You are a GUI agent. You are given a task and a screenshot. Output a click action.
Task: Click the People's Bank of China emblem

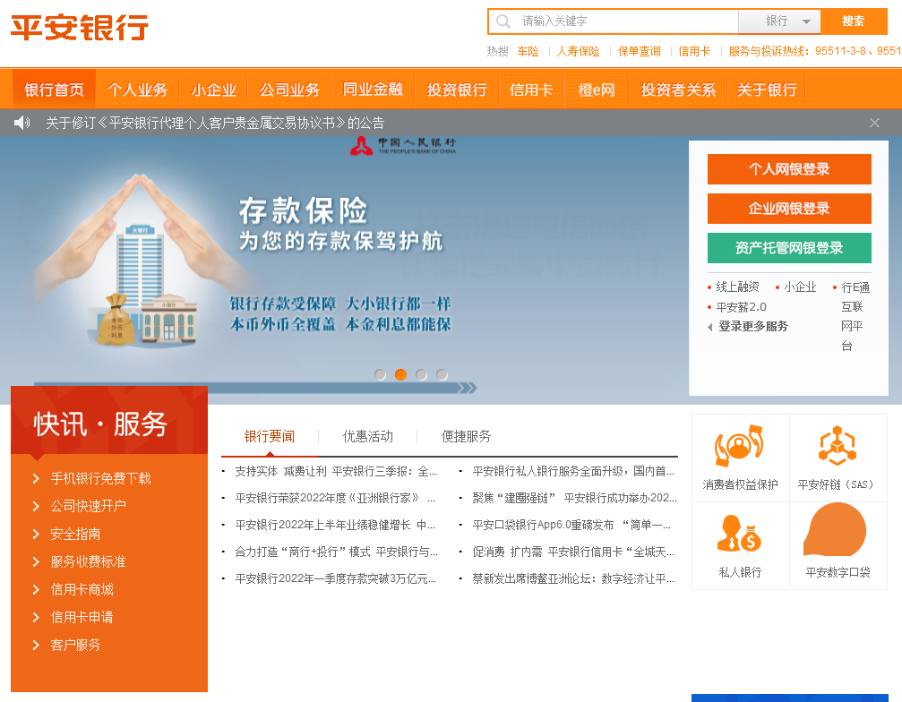click(x=361, y=146)
